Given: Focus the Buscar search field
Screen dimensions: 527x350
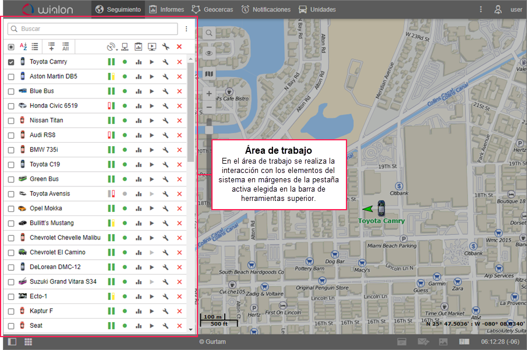Looking at the screenshot, I should [x=93, y=29].
